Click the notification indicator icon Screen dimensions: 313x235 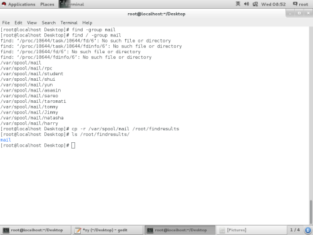308,230
